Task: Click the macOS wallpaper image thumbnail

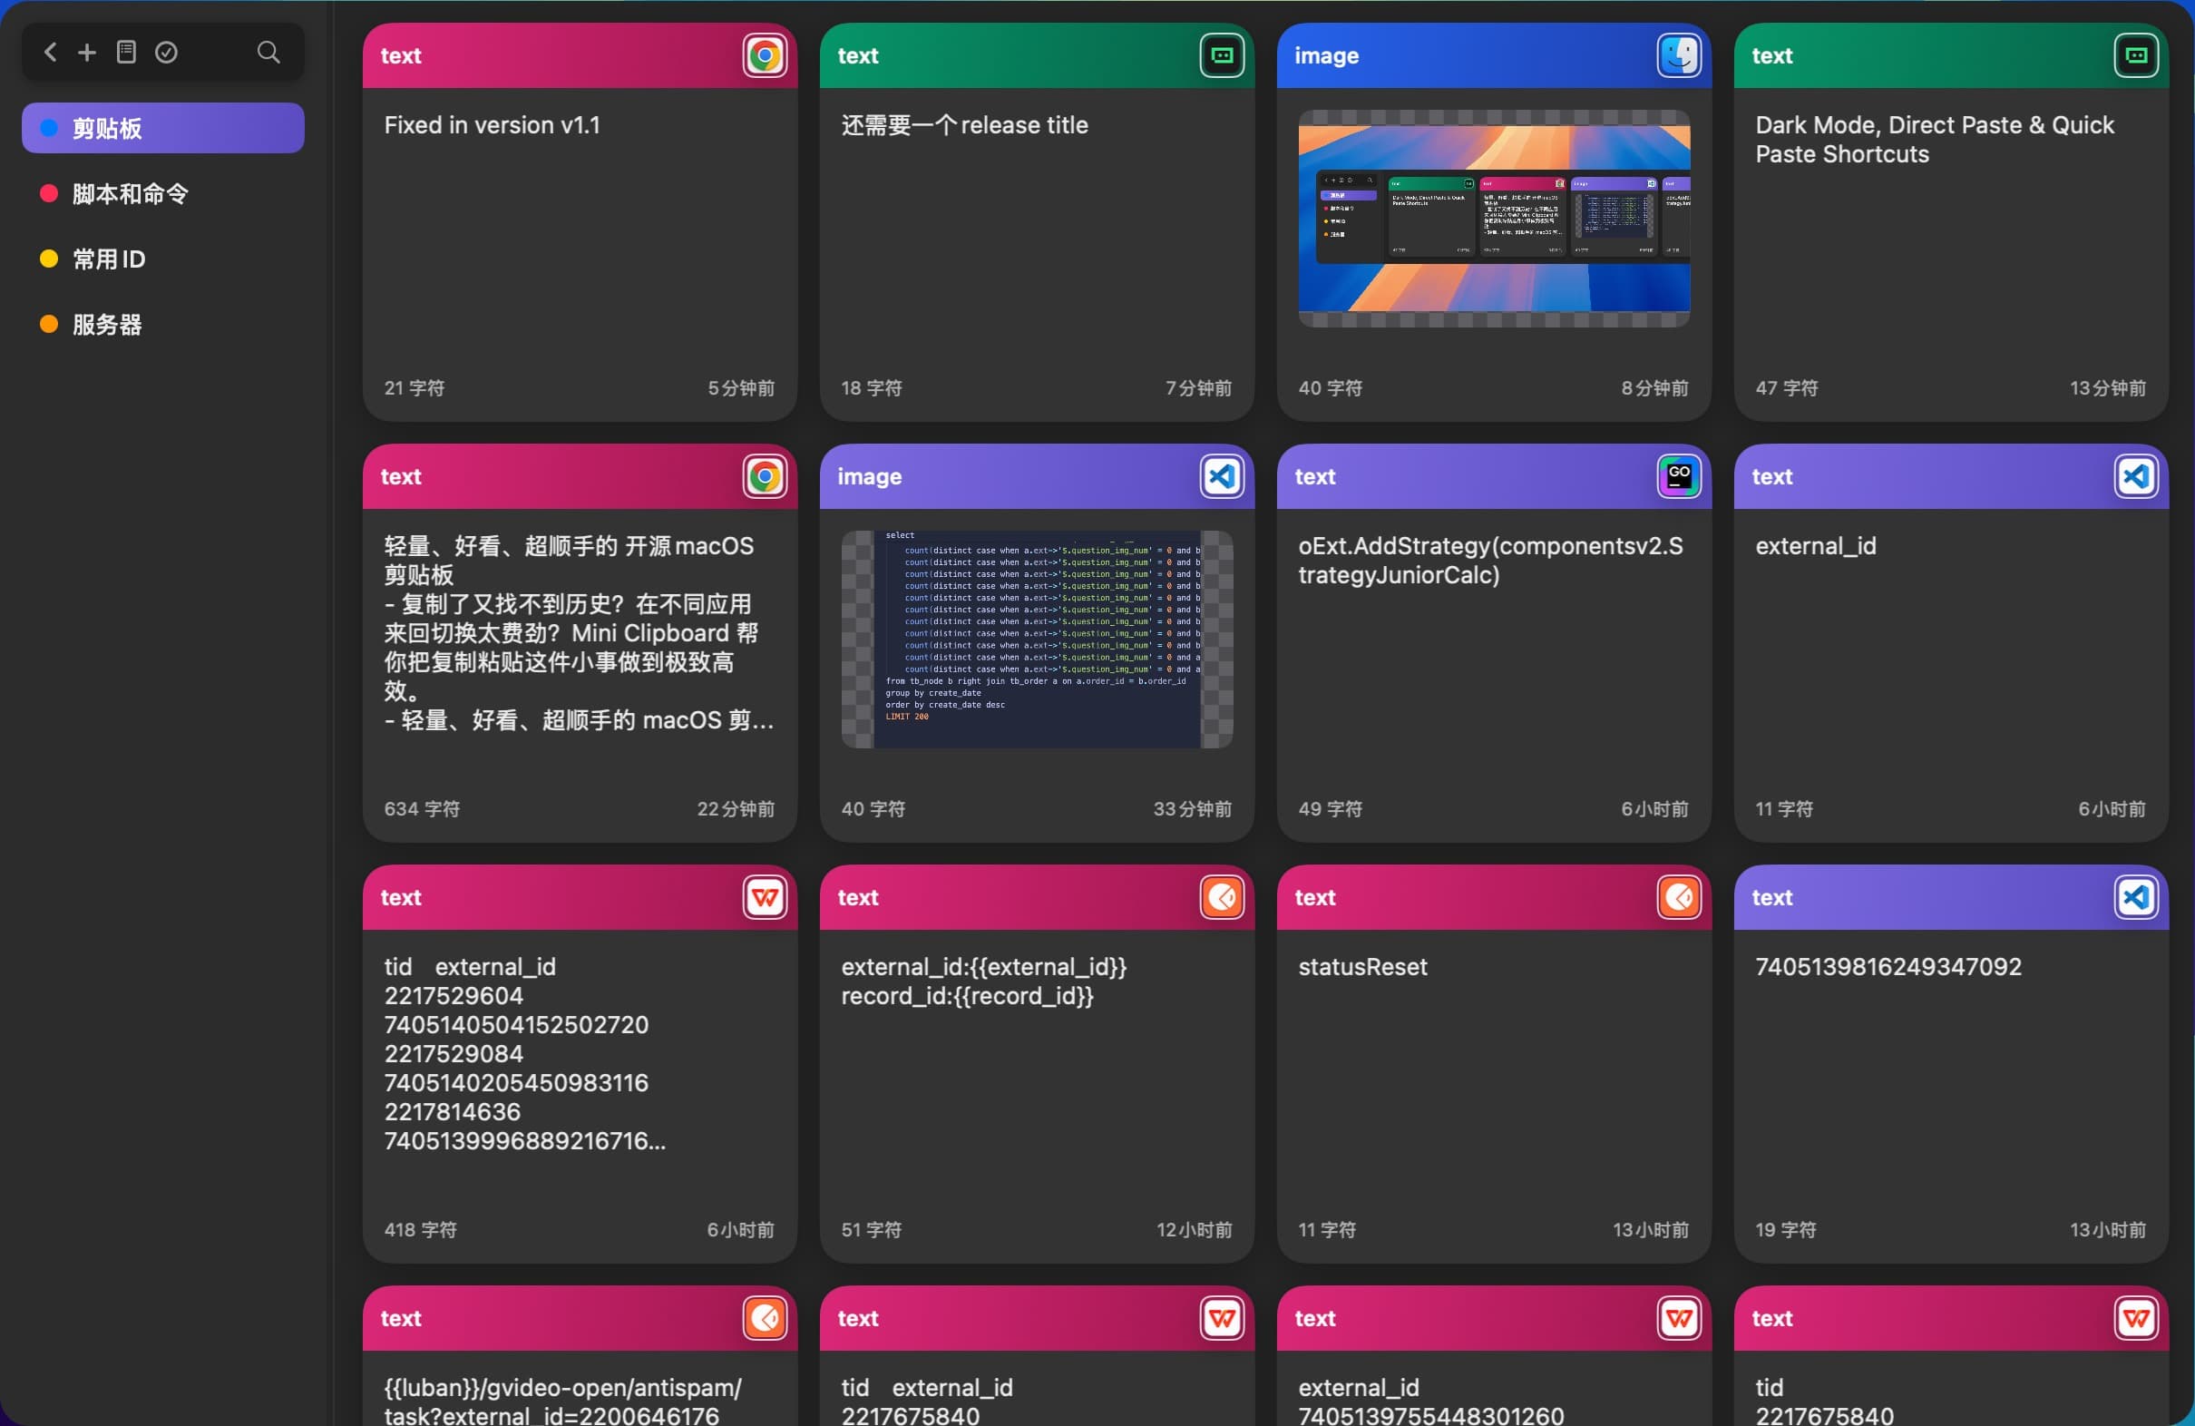Action: click(x=1493, y=219)
